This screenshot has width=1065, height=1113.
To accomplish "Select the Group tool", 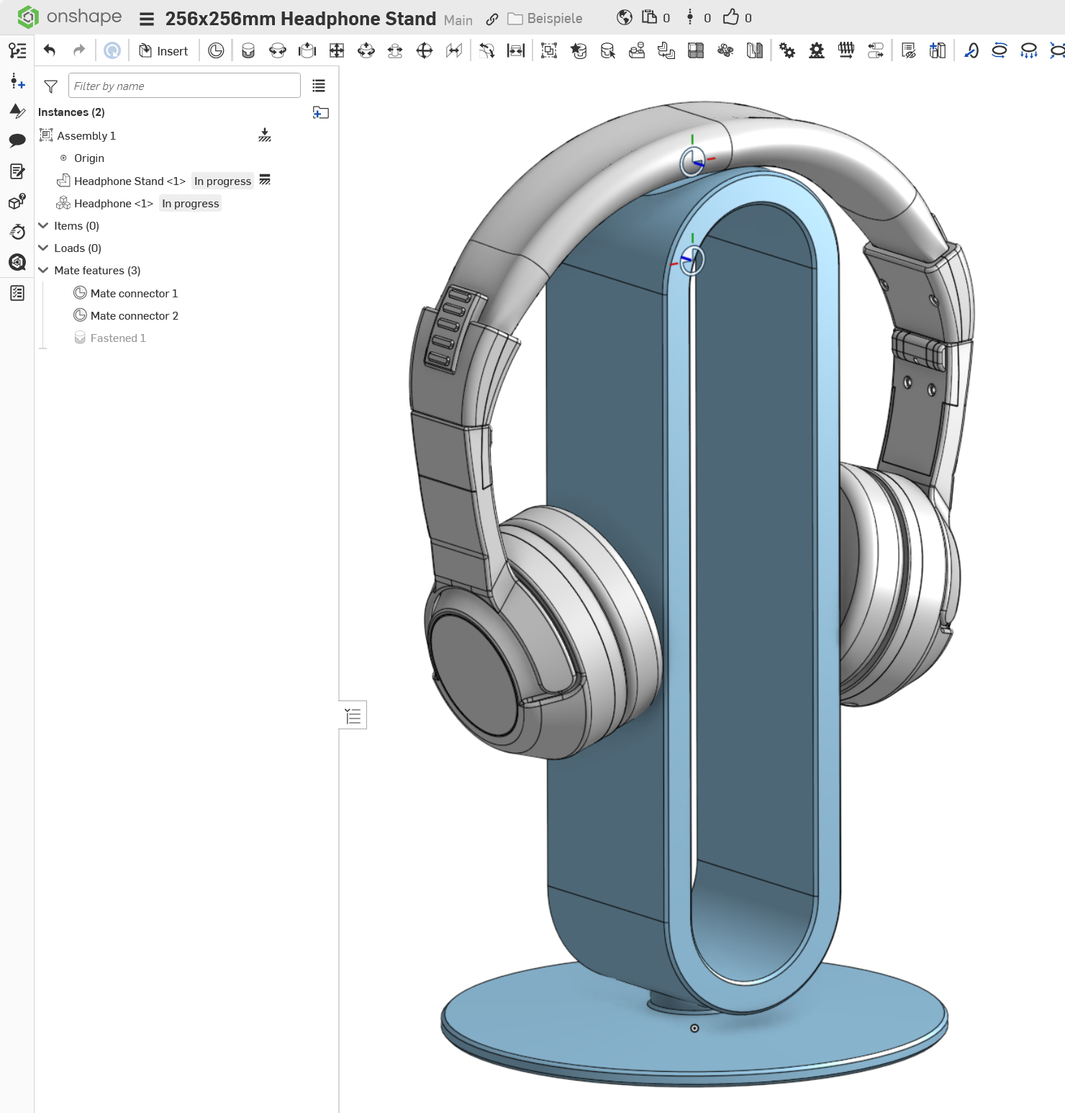I will [549, 50].
